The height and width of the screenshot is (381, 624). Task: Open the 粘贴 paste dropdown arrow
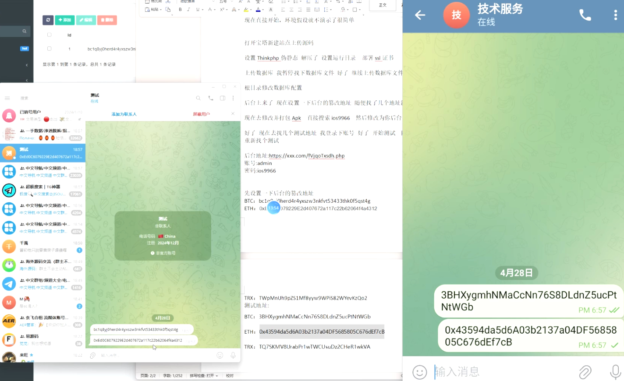161,10
